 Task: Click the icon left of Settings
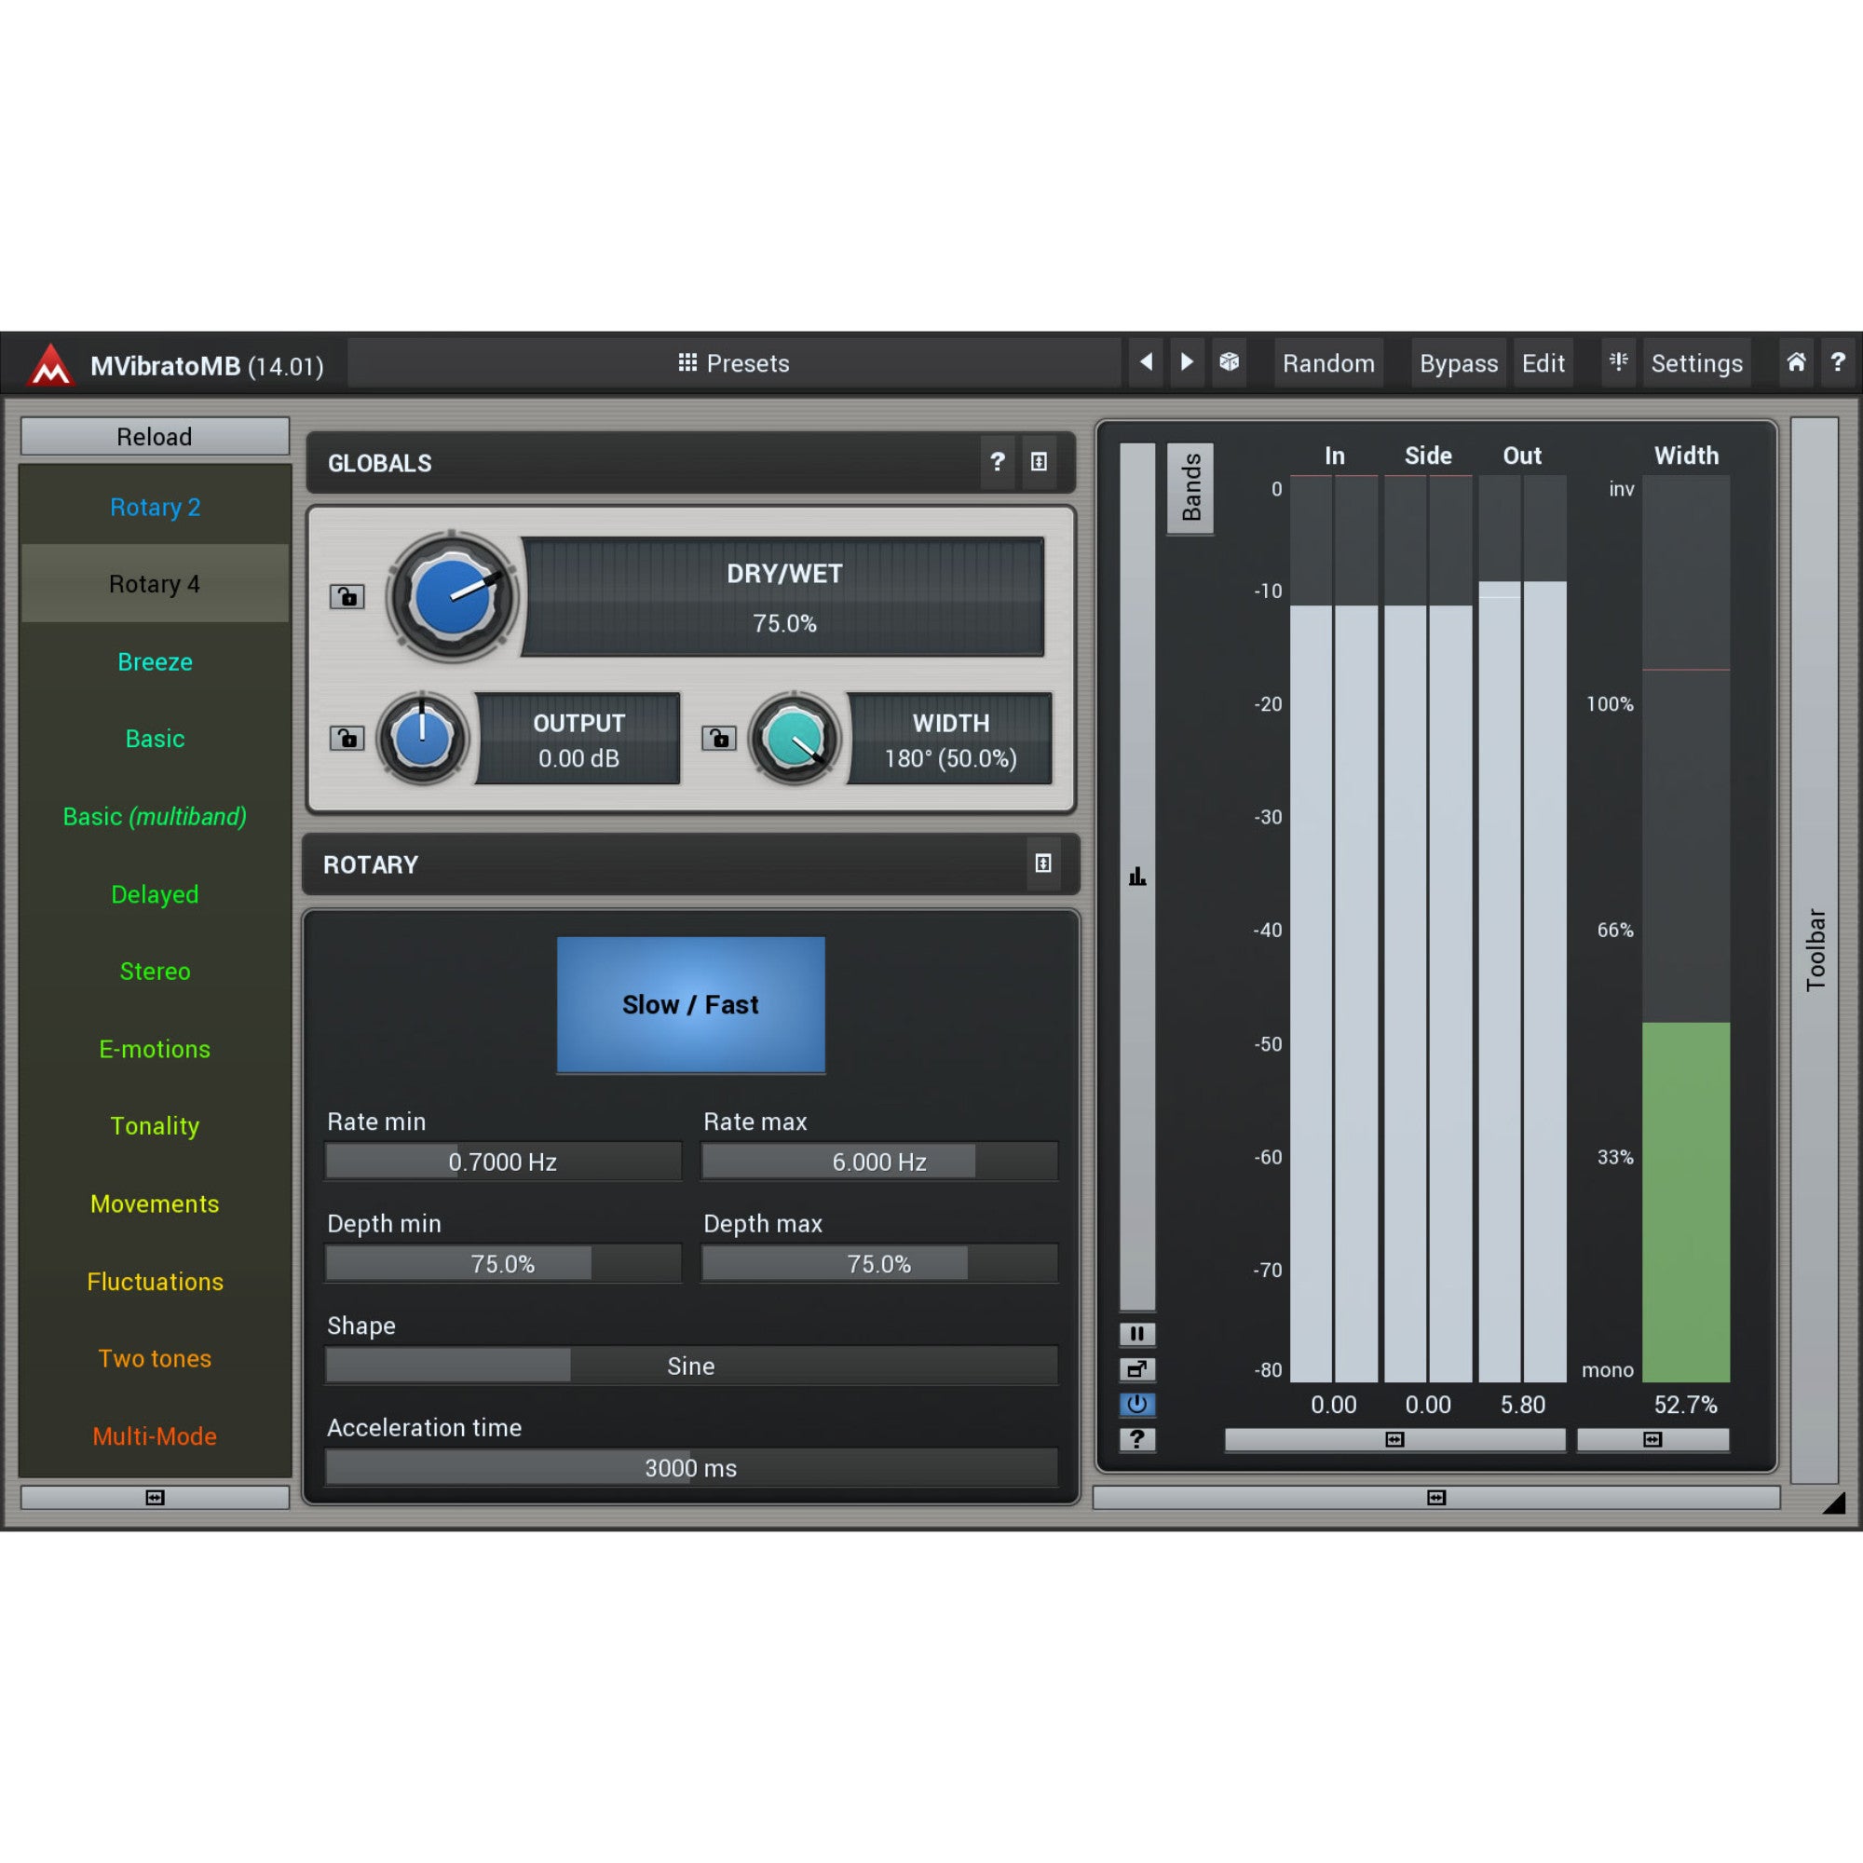1618,362
